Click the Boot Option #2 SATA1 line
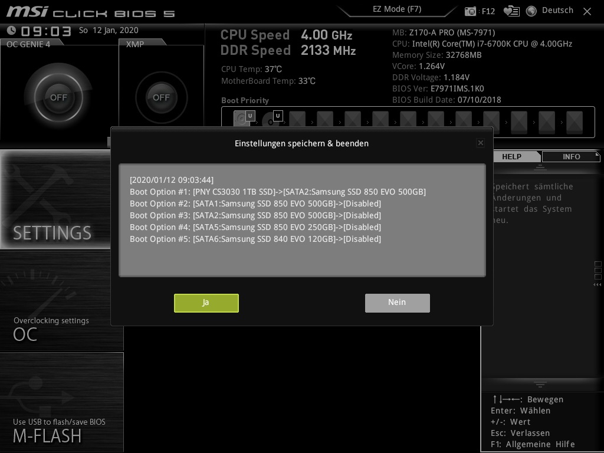The height and width of the screenshot is (453, 604). tap(255, 203)
